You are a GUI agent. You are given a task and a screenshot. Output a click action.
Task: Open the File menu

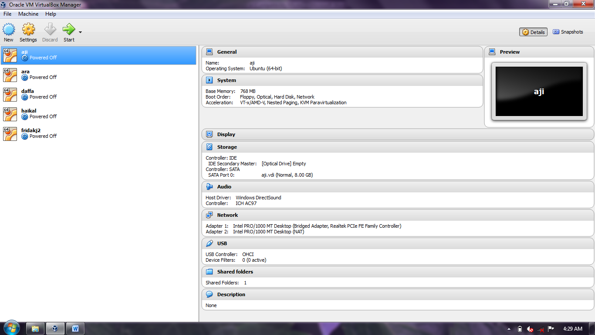7,14
